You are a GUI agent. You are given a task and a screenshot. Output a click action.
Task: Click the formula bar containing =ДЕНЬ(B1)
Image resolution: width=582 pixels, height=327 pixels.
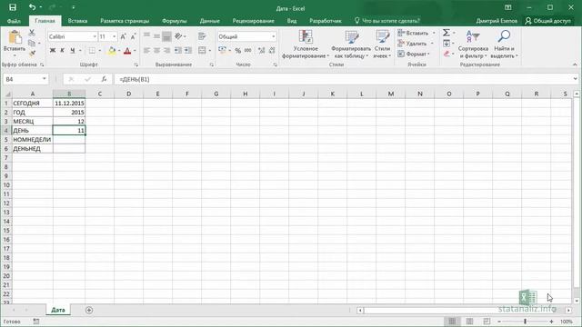pyautogui.click(x=344, y=79)
